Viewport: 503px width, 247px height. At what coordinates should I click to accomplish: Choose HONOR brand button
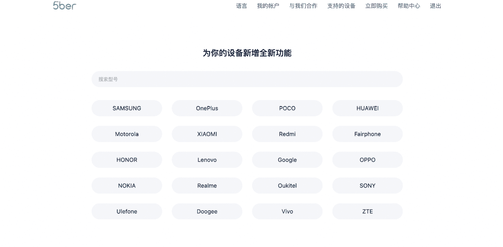pos(127,159)
